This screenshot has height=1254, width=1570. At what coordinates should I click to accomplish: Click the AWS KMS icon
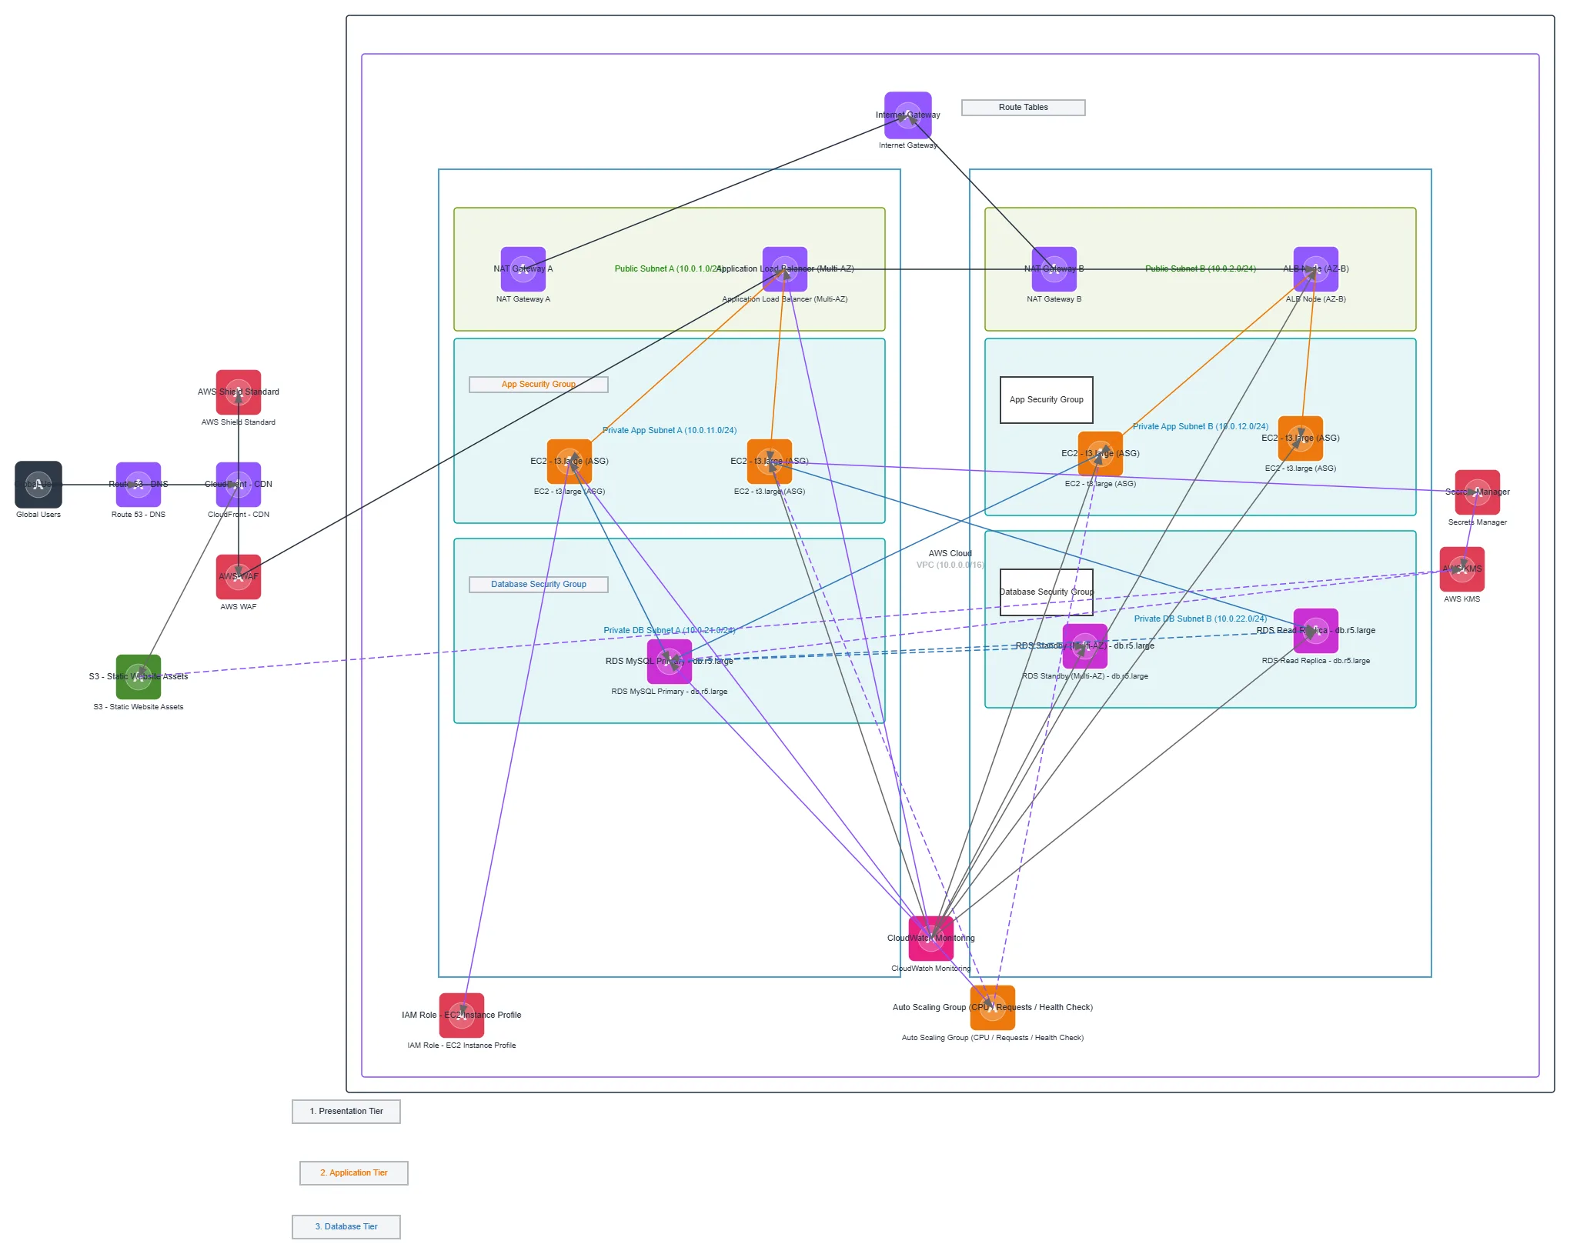[1462, 569]
